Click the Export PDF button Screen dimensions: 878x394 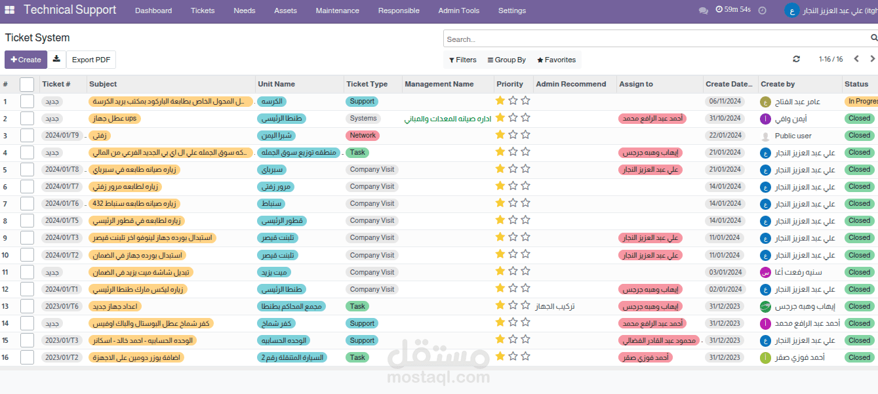tap(91, 60)
